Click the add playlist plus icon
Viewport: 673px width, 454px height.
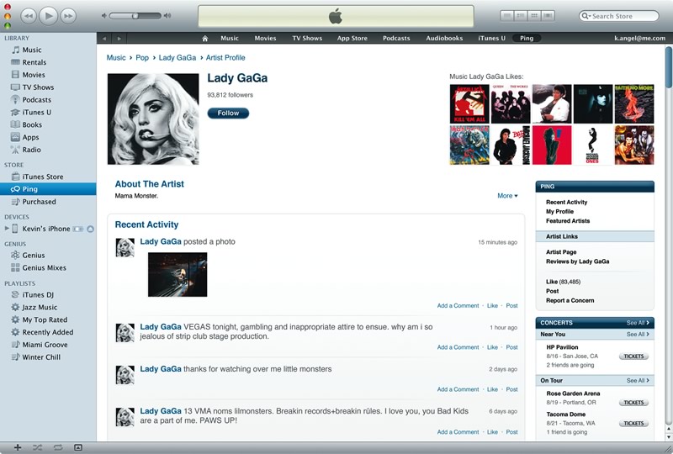pyautogui.click(x=18, y=447)
